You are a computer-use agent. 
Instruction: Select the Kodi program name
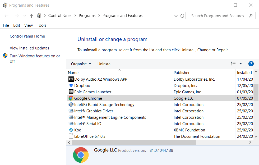coord(78,130)
